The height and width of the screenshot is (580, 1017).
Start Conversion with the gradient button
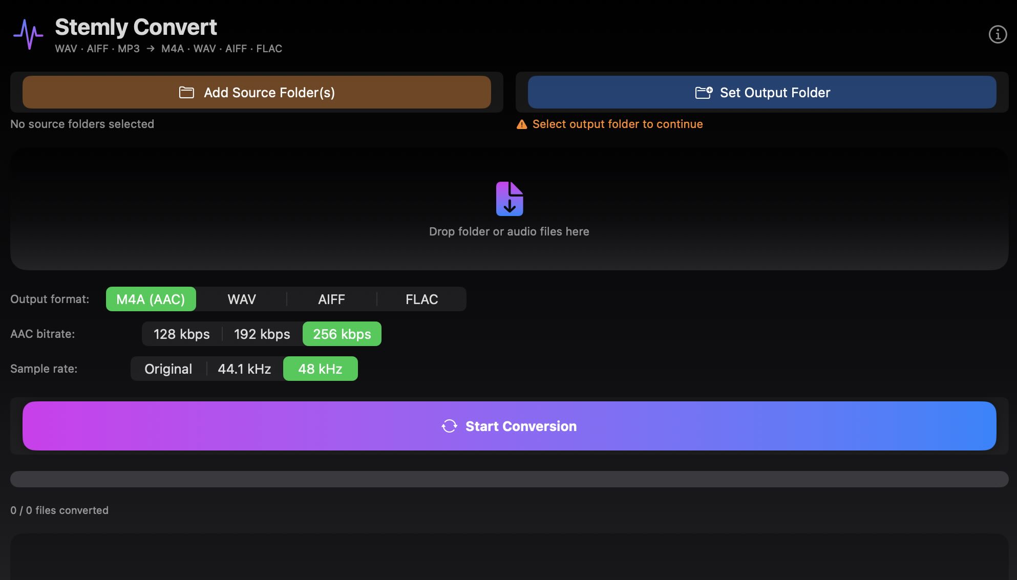pos(510,426)
